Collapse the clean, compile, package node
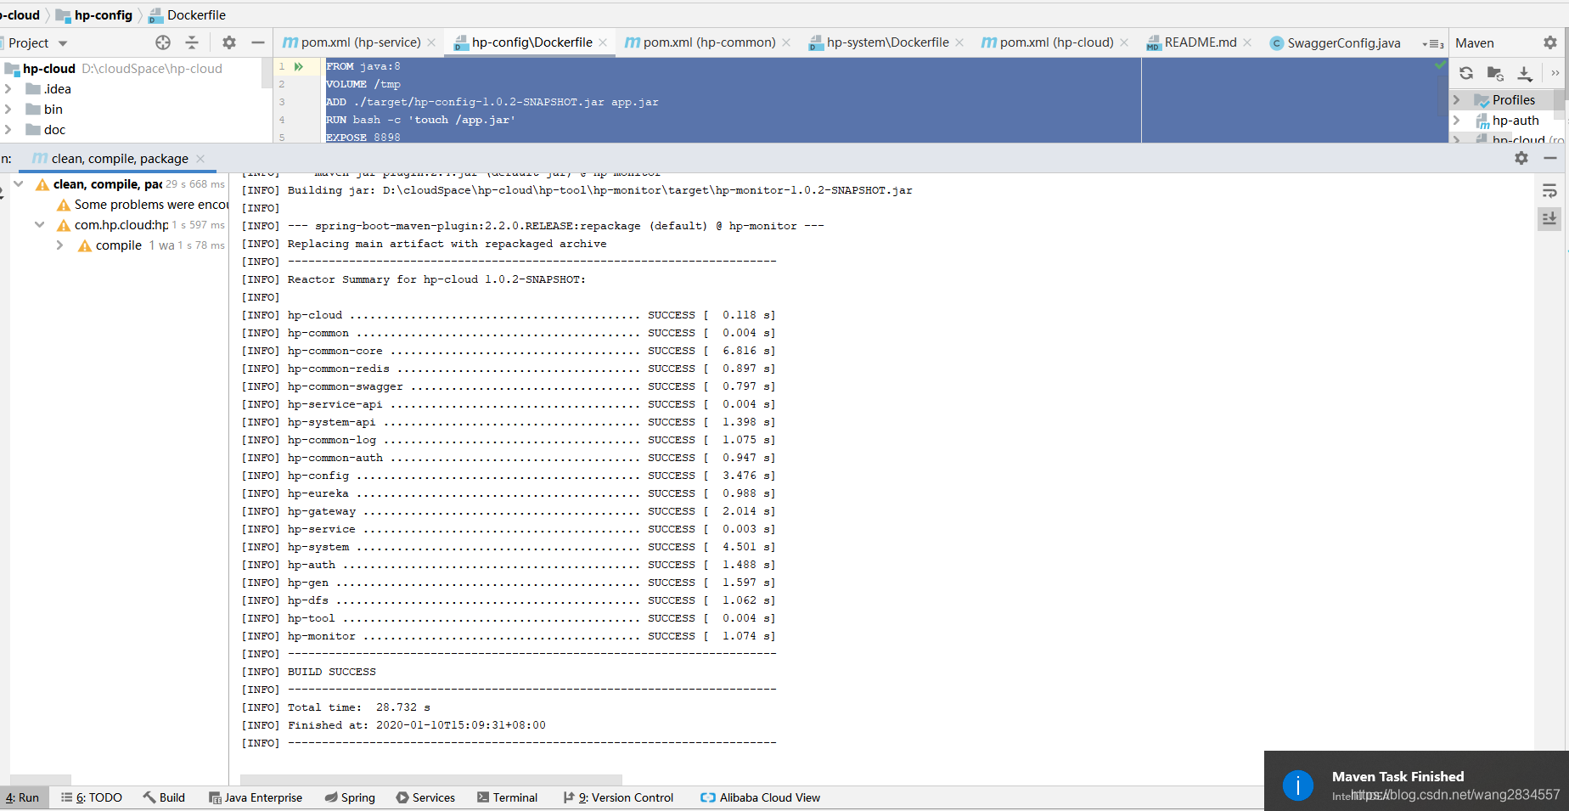 click(19, 183)
